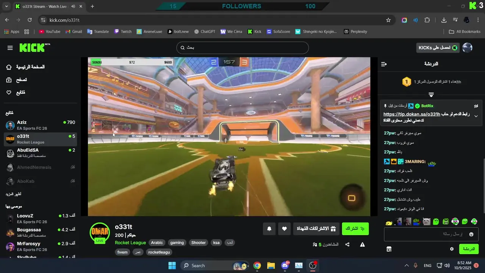Open the chat shop icon

click(389, 249)
